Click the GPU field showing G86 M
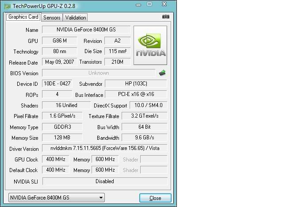This screenshot has width=283, height=207. pos(59,41)
